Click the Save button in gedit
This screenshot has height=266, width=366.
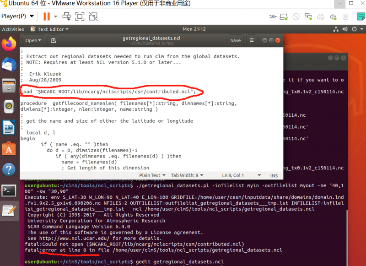click(x=236, y=40)
